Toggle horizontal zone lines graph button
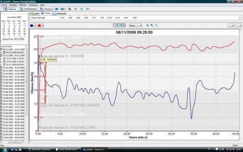The height and width of the screenshot is (152, 243). [x=119, y=25]
